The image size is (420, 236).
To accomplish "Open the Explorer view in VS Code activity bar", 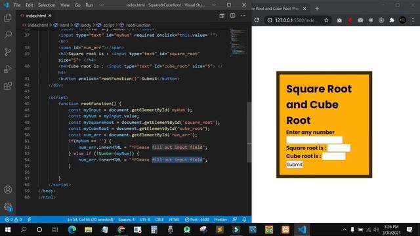I will click(x=8, y=18).
